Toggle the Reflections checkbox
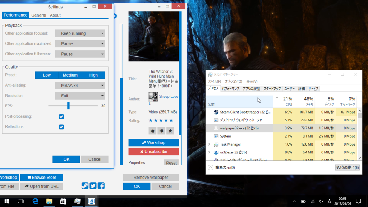The height and width of the screenshot is (207, 368). (x=61, y=127)
